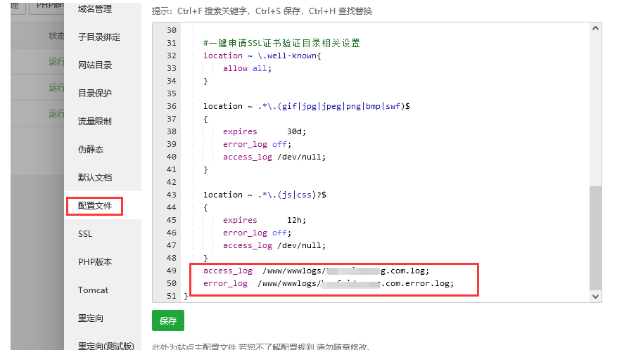Viewport: 617px width, 357px height.
Task: Open 默认文档 settings
Action: point(95,177)
